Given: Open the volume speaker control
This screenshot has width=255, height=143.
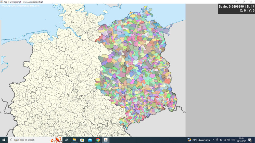Looking at the screenshot, I should pos(229,140).
